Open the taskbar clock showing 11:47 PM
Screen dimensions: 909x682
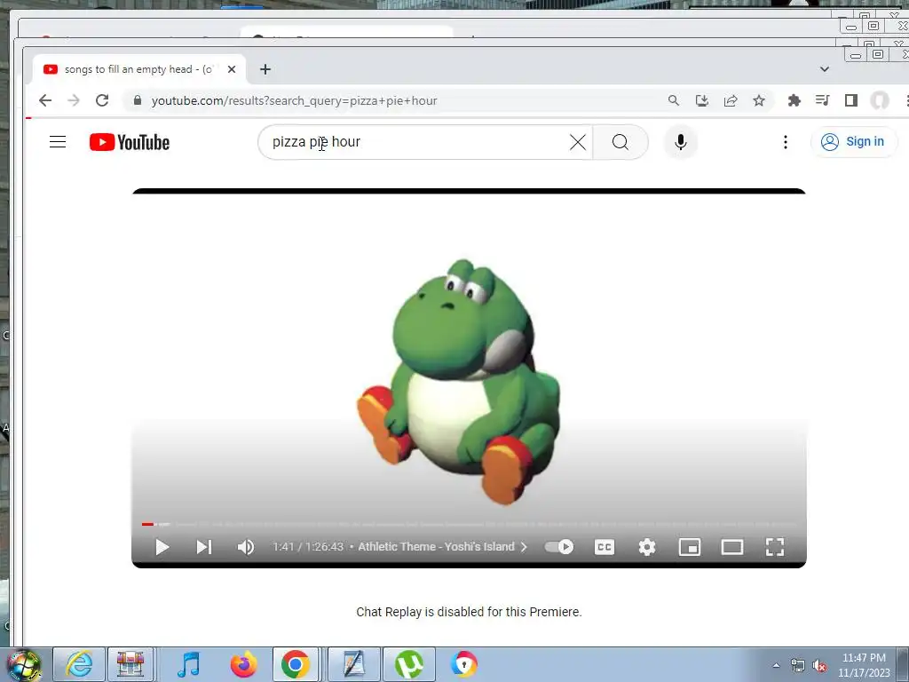[864, 665]
